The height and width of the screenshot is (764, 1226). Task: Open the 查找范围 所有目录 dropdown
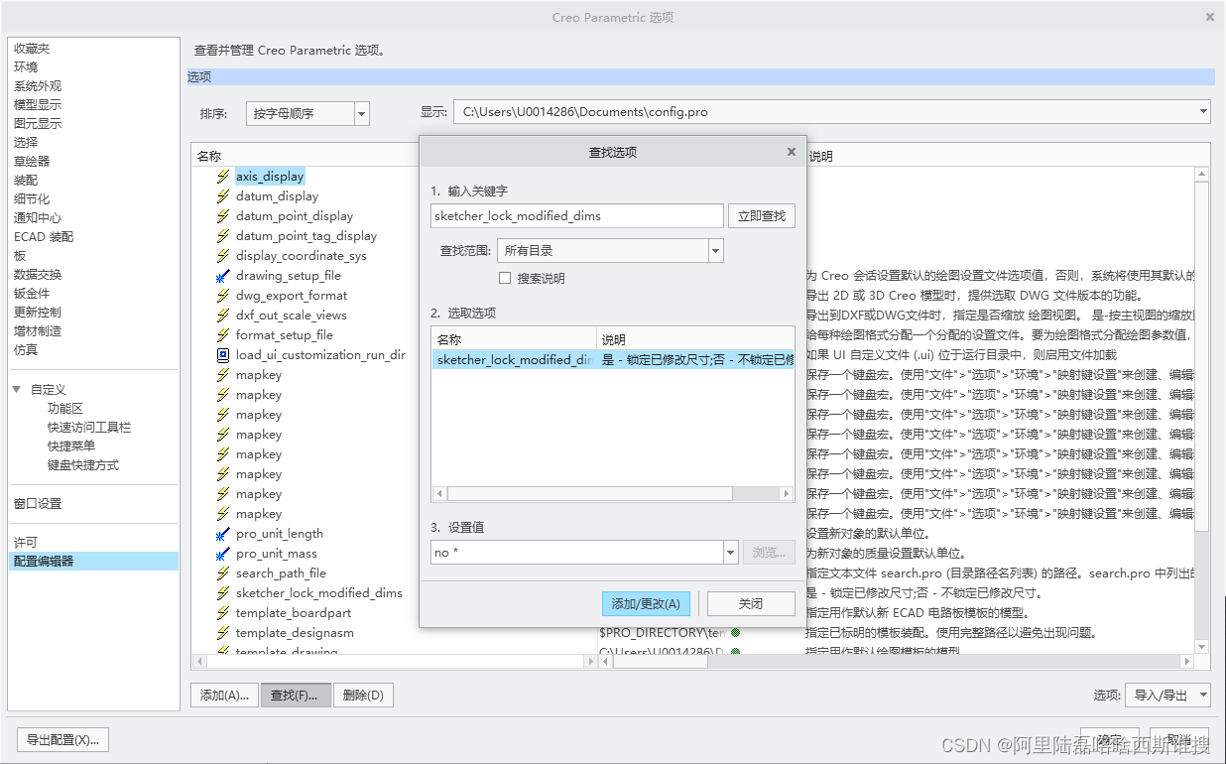(x=716, y=251)
